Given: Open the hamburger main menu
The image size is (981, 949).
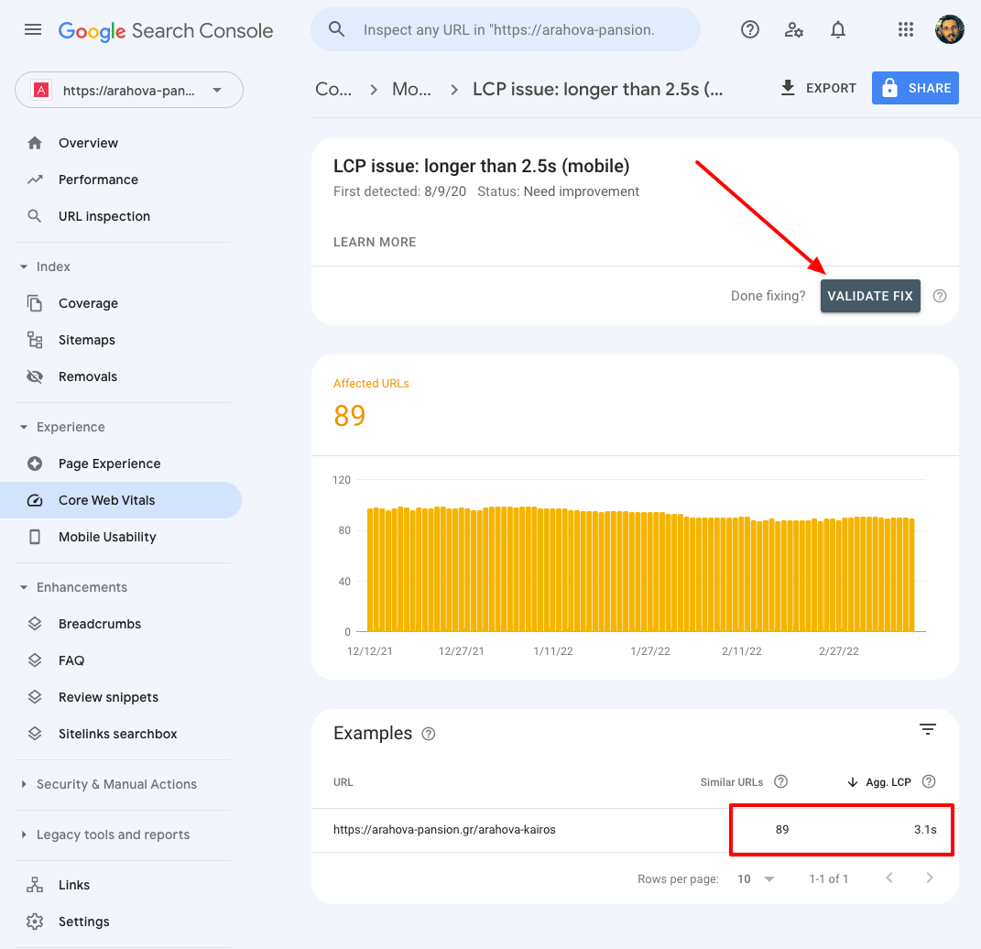Looking at the screenshot, I should coord(33,29).
